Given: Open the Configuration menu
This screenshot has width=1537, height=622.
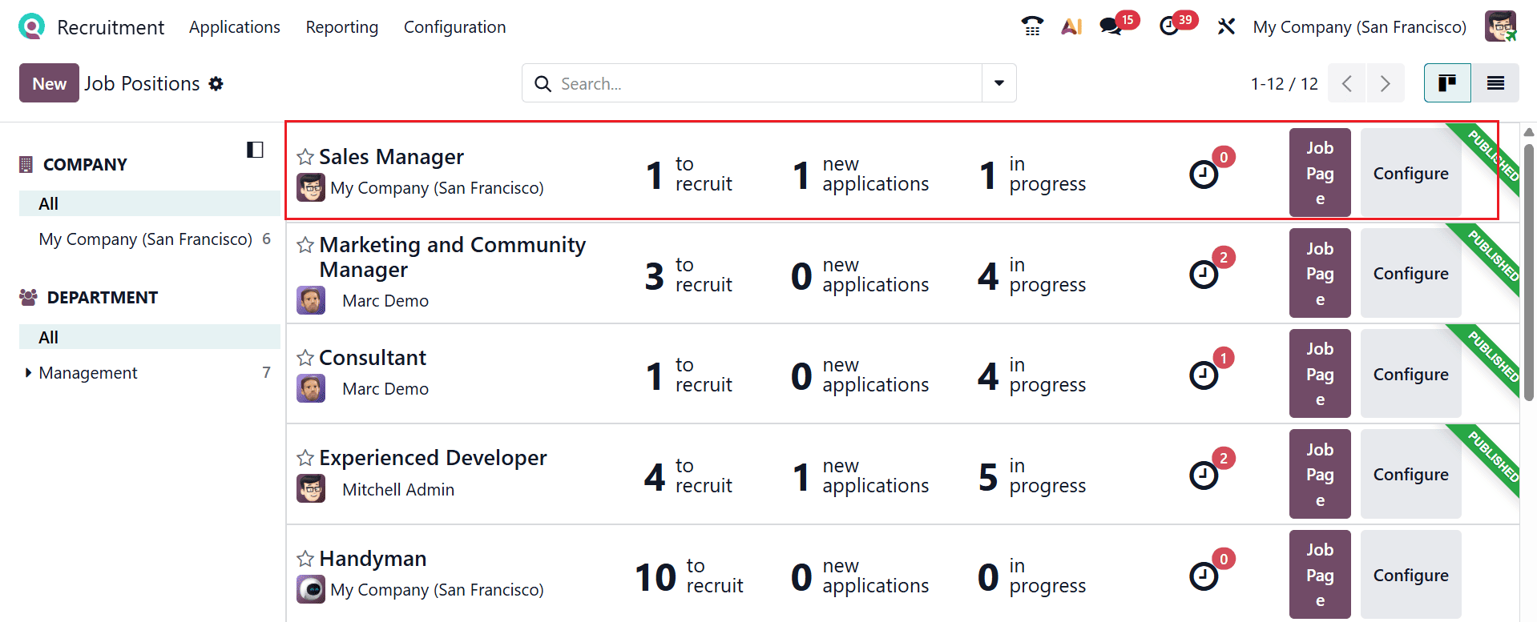Looking at the screenshot, I should click(455, 27).
